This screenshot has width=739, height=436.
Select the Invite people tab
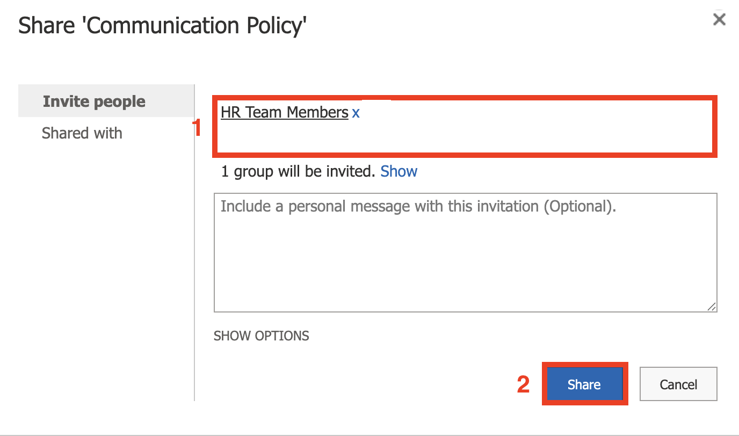click(94, 101)
